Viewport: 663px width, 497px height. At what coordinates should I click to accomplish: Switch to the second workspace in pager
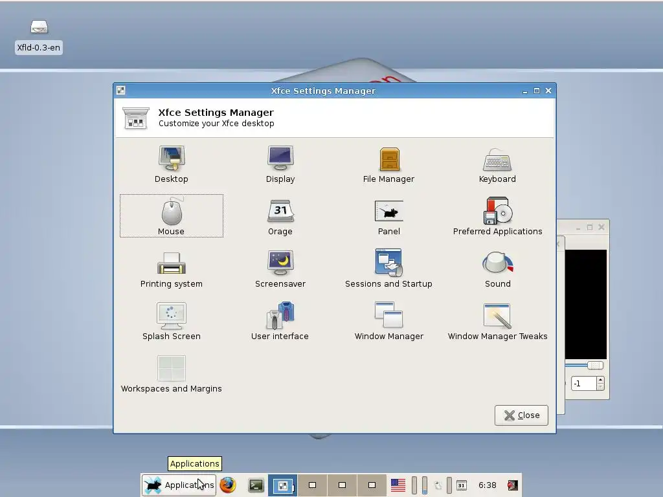point(313,485)
